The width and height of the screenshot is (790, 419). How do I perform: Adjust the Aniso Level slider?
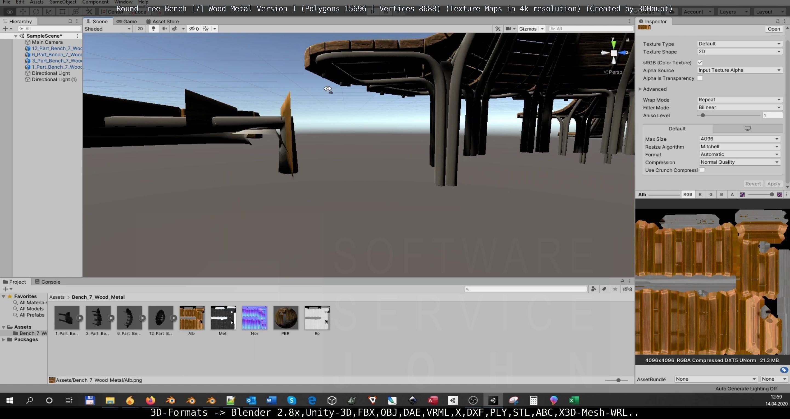click(703, 115)
